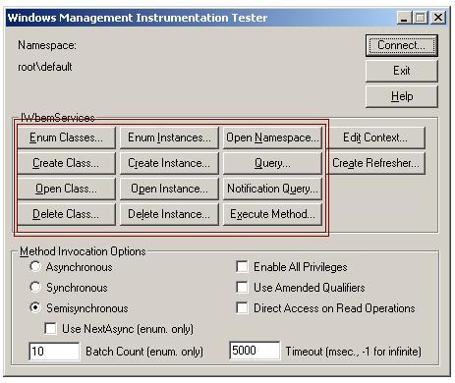Click Create Class... button

tap(66, 163)
